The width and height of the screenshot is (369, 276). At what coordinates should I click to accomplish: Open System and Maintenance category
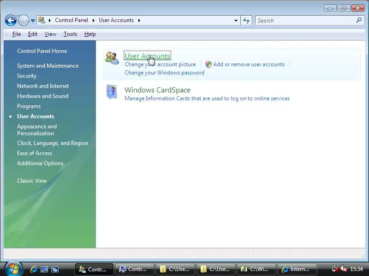48,66
